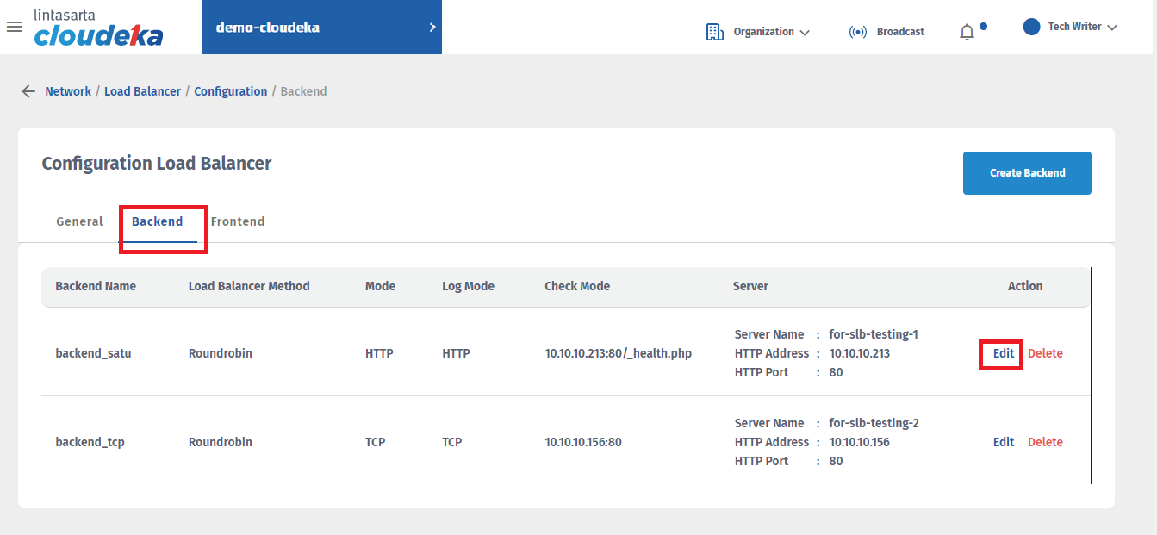Click the Lintasarta Cloudeka logo
The image size is (1157, 535).
[98, 28]
